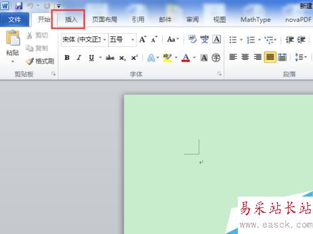
Task: Open the 邮件 (Mailings) tab
Action: pos(165,19)
